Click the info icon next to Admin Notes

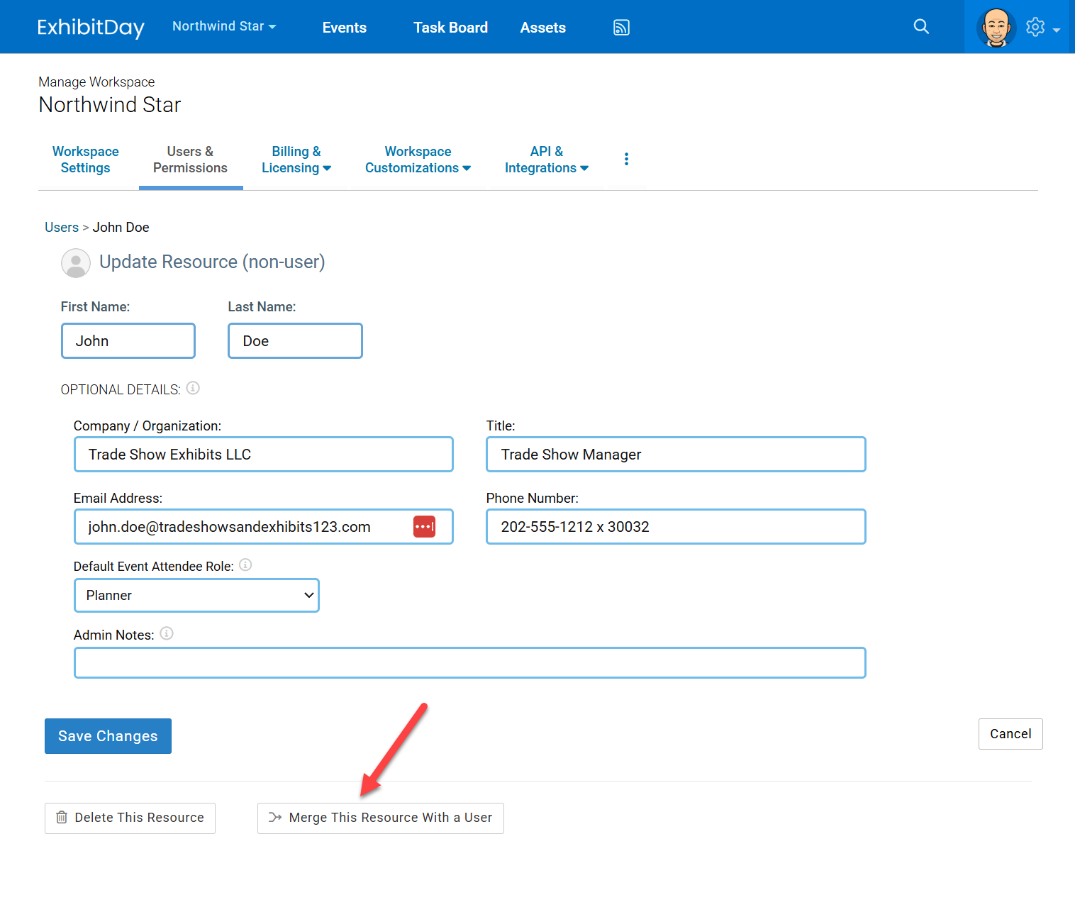point(167,633)
